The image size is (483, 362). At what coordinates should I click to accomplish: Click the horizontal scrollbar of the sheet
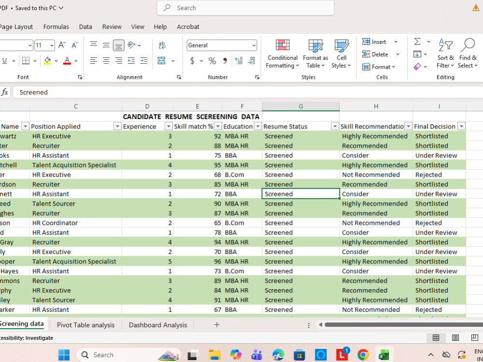pos(403,325)
